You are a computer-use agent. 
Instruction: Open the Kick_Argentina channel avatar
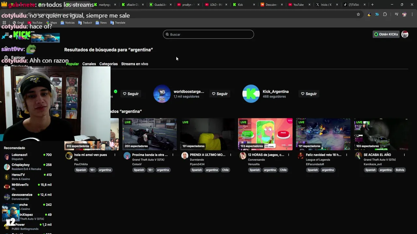(251, 94)
